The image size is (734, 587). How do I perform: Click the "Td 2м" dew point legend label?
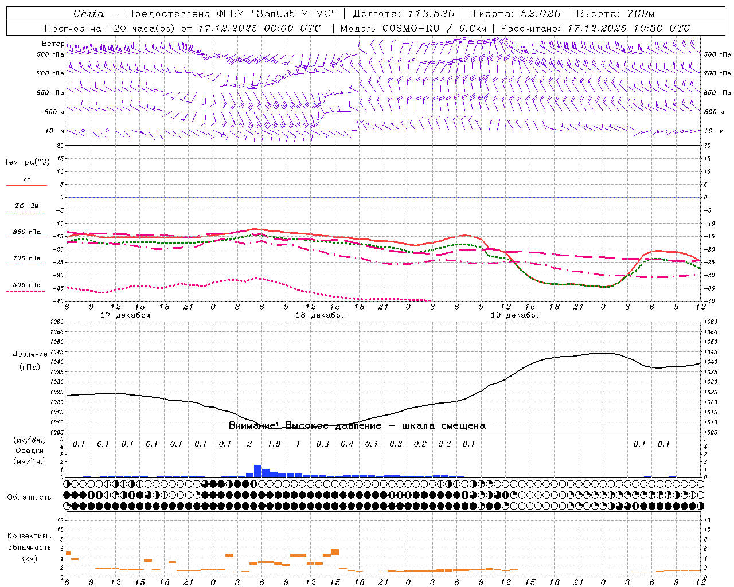tap(26, 205)
